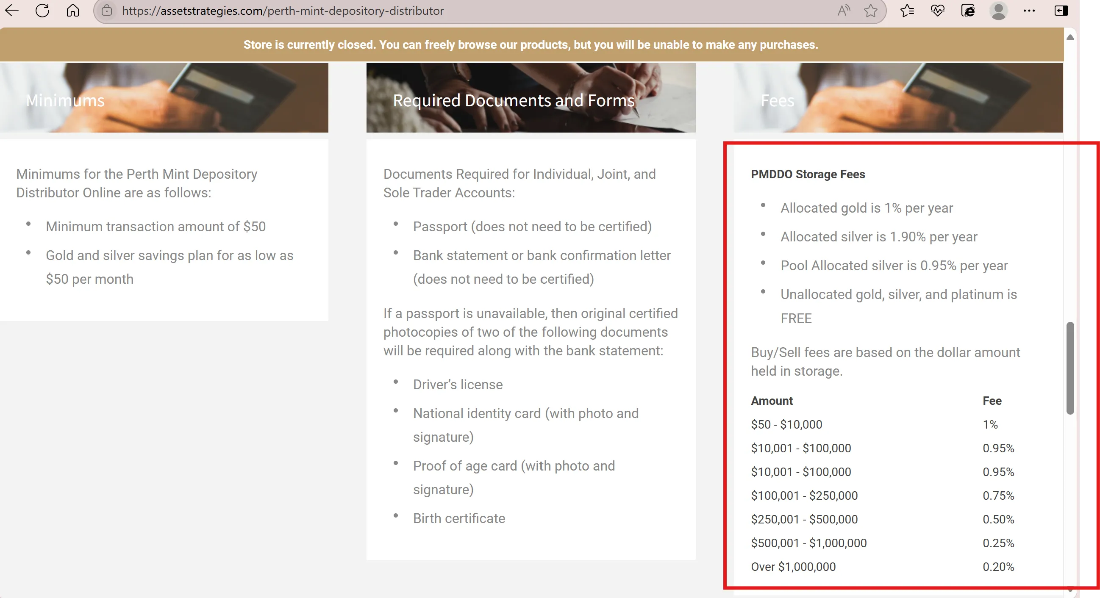Click the '$50 - $10,000' amount cell

[x=786, y=424]
